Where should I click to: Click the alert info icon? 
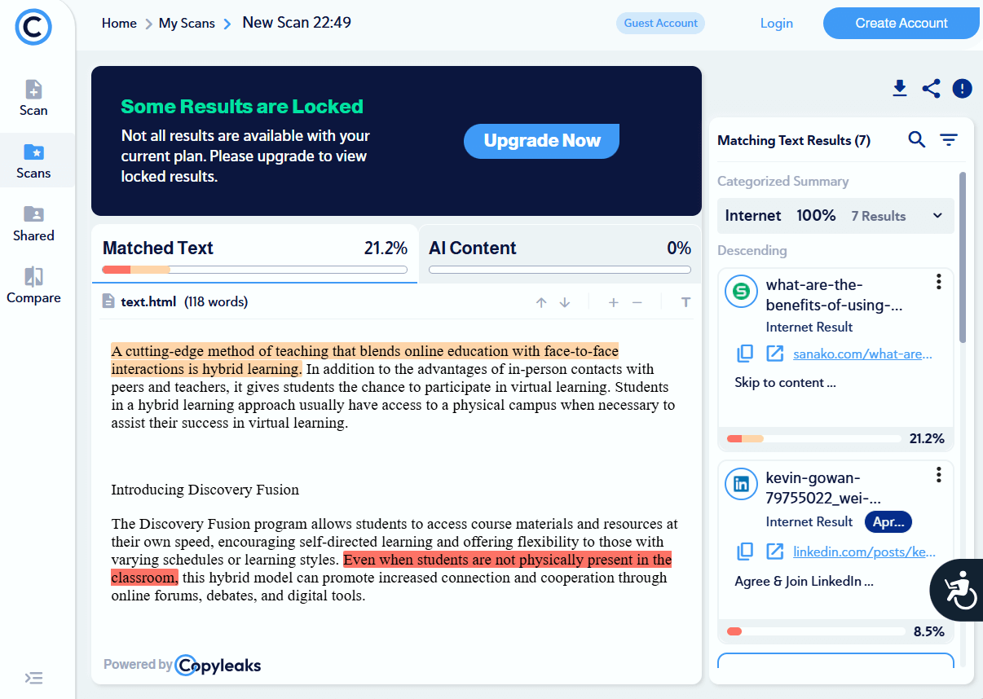962,88
